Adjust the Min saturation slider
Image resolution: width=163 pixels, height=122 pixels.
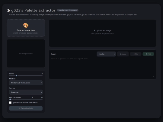point(26,99)
